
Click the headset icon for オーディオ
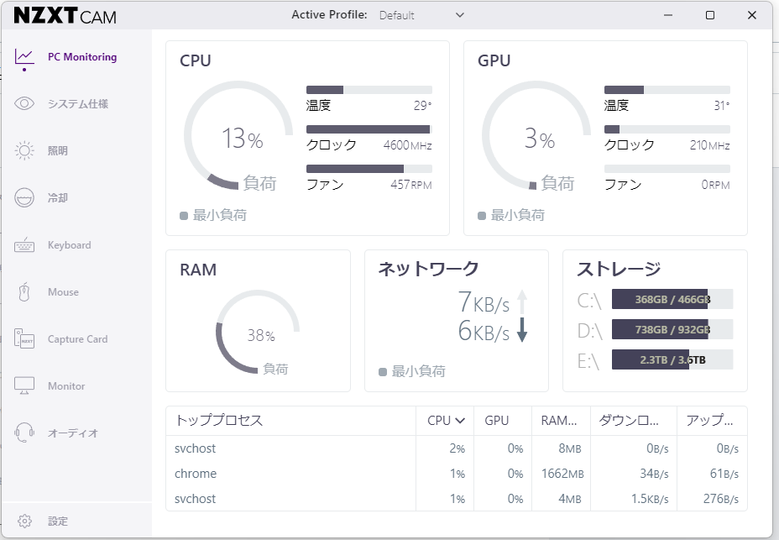(x=24, y=433)
